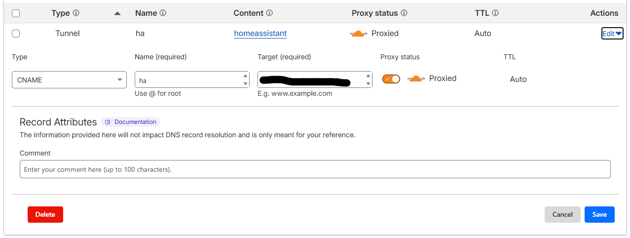This screenshot has width=630, height=238.
Task: Save the DNS record changes
Action: tap(599, 214)
